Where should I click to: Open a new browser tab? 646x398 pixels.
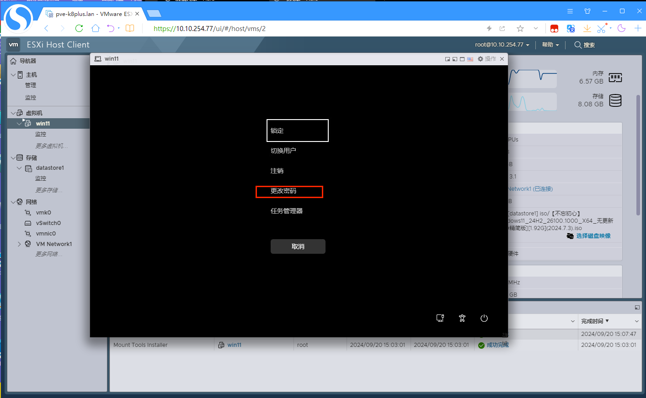pos(154,14)
